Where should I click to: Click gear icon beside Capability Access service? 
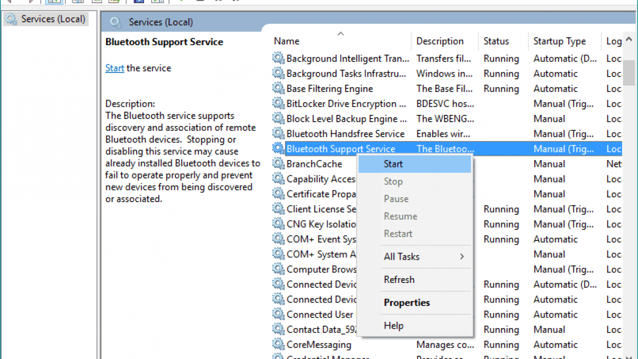[x=279, y=179]
